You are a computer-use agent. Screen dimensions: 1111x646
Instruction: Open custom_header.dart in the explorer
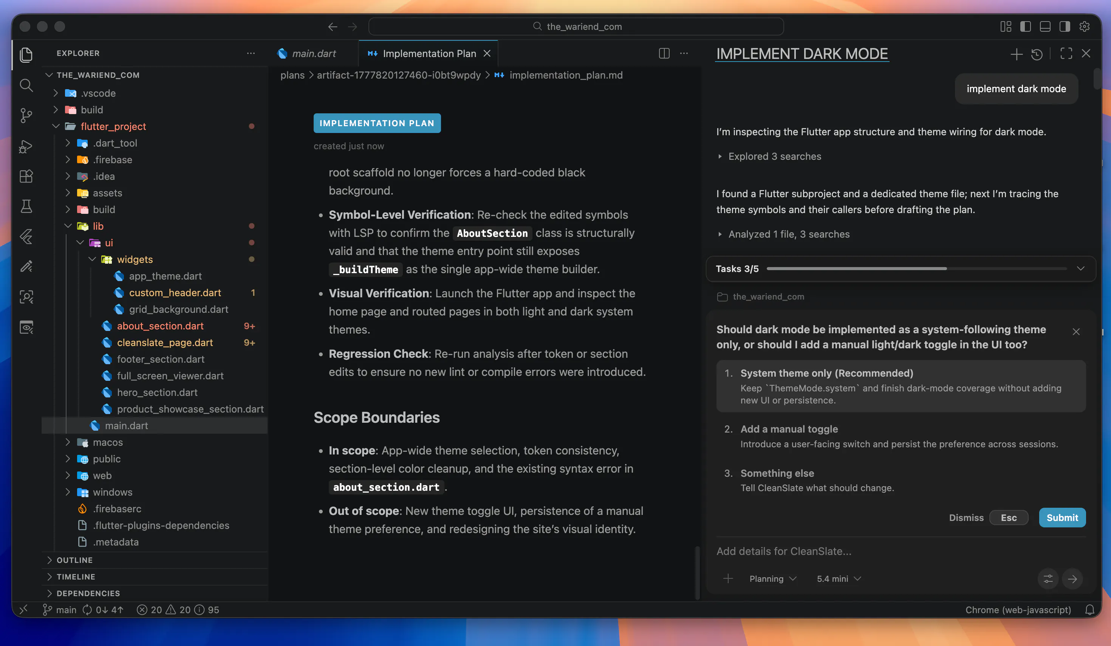coord(175,293)
